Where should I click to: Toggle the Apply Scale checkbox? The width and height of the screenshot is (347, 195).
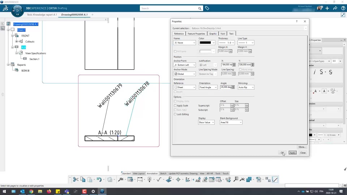pyautogui.click(x=175, y=106)
